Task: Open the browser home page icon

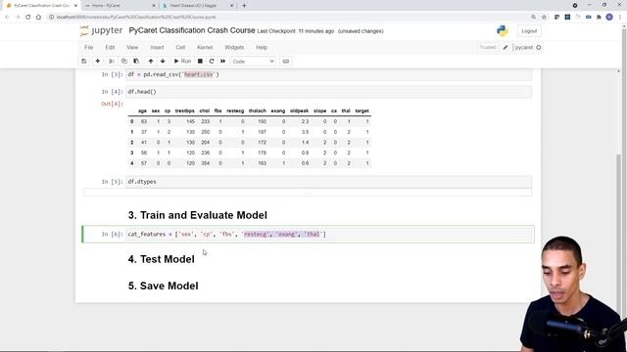Action: pyautogui.click(x=38, y=17)
